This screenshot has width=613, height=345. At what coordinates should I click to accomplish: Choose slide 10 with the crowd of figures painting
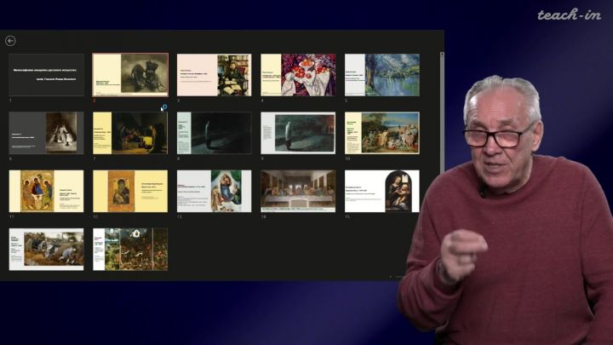[381, 133]
